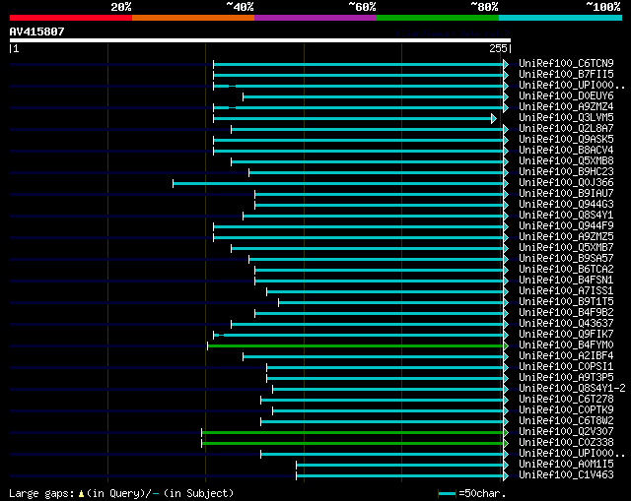Screen dimensions: 631x501
Task: Click the cyan ~100% identity legend segment
Action: tap(561, 18)
